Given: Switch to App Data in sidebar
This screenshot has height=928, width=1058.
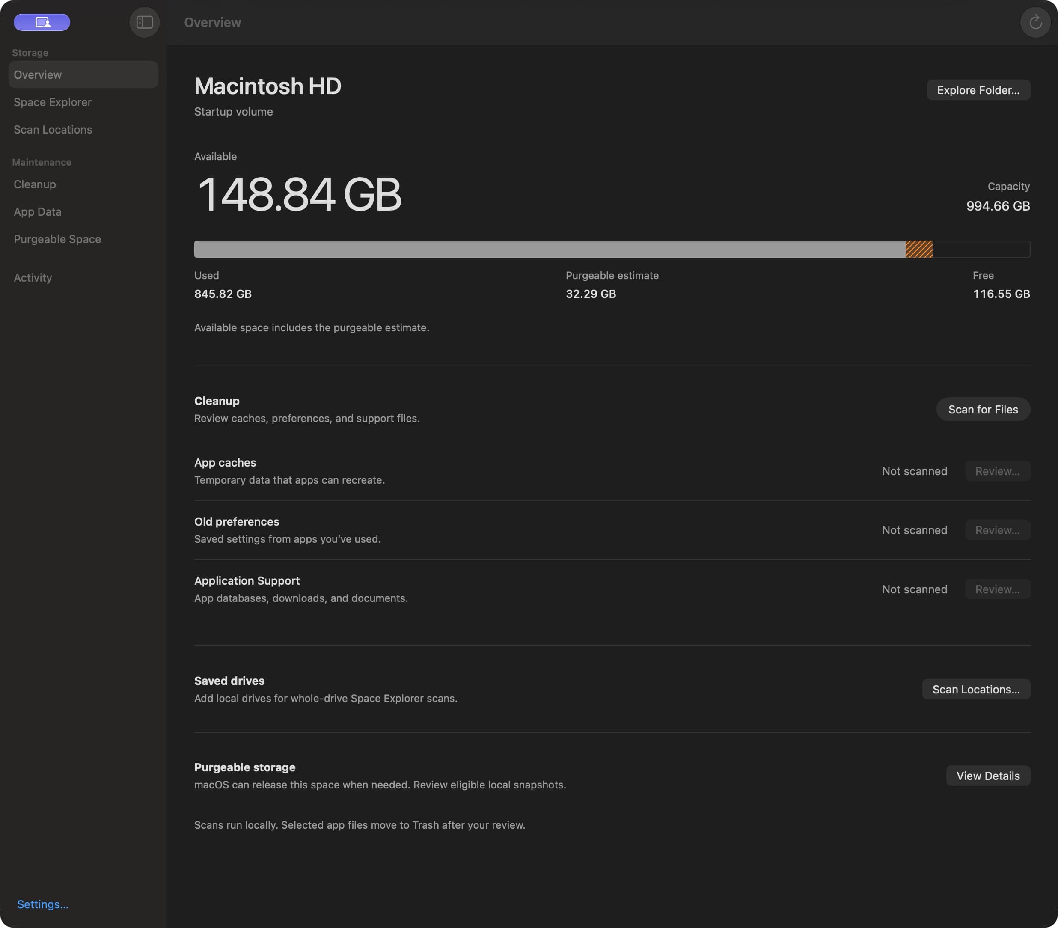Looking at the screenshot, I should [x=83, y=212].
